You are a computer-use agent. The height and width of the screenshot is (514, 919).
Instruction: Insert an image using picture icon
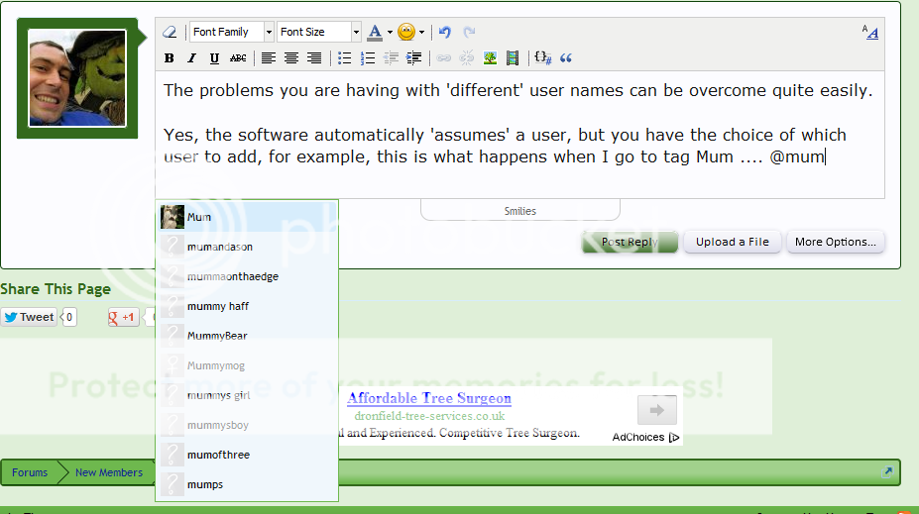(490, 58)
